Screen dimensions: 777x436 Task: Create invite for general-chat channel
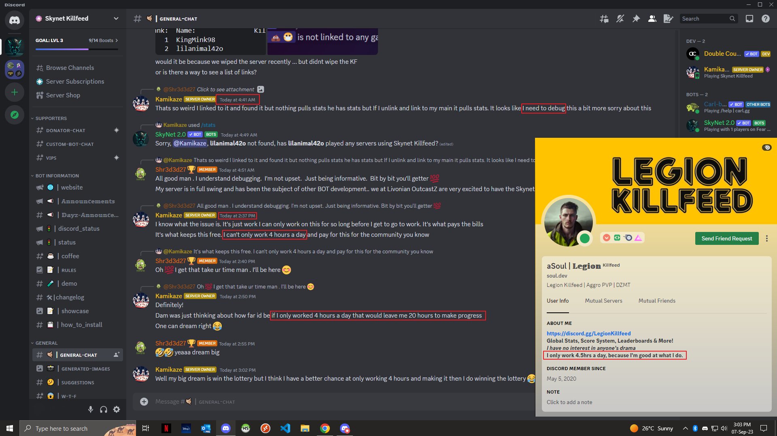coord(117,355)
